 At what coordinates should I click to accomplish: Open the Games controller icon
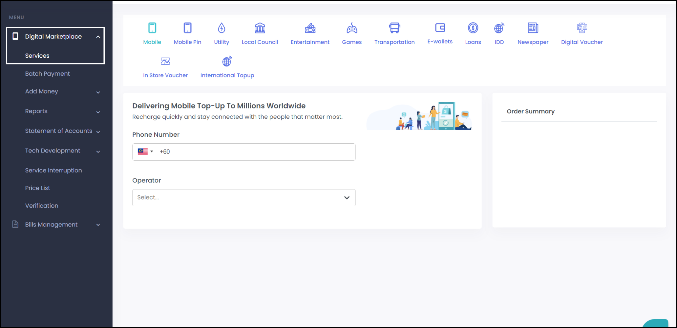(x=352, y=28)
